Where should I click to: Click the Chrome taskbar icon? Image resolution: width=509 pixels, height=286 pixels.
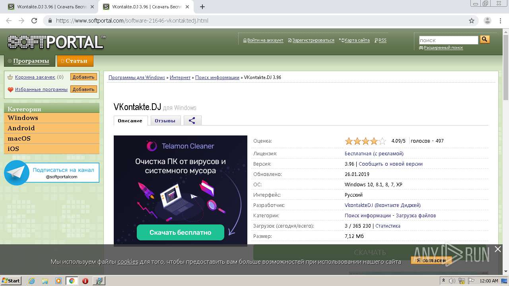[x=72, y=281]
